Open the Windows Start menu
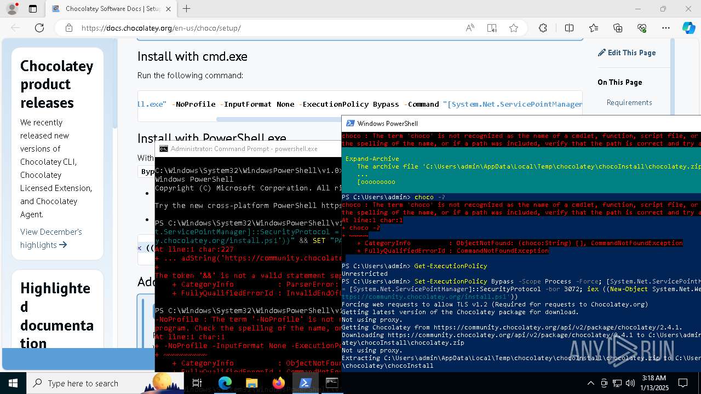 click(13, 383)
